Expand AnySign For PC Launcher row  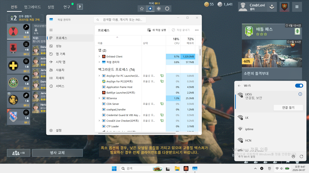(99, 76)
